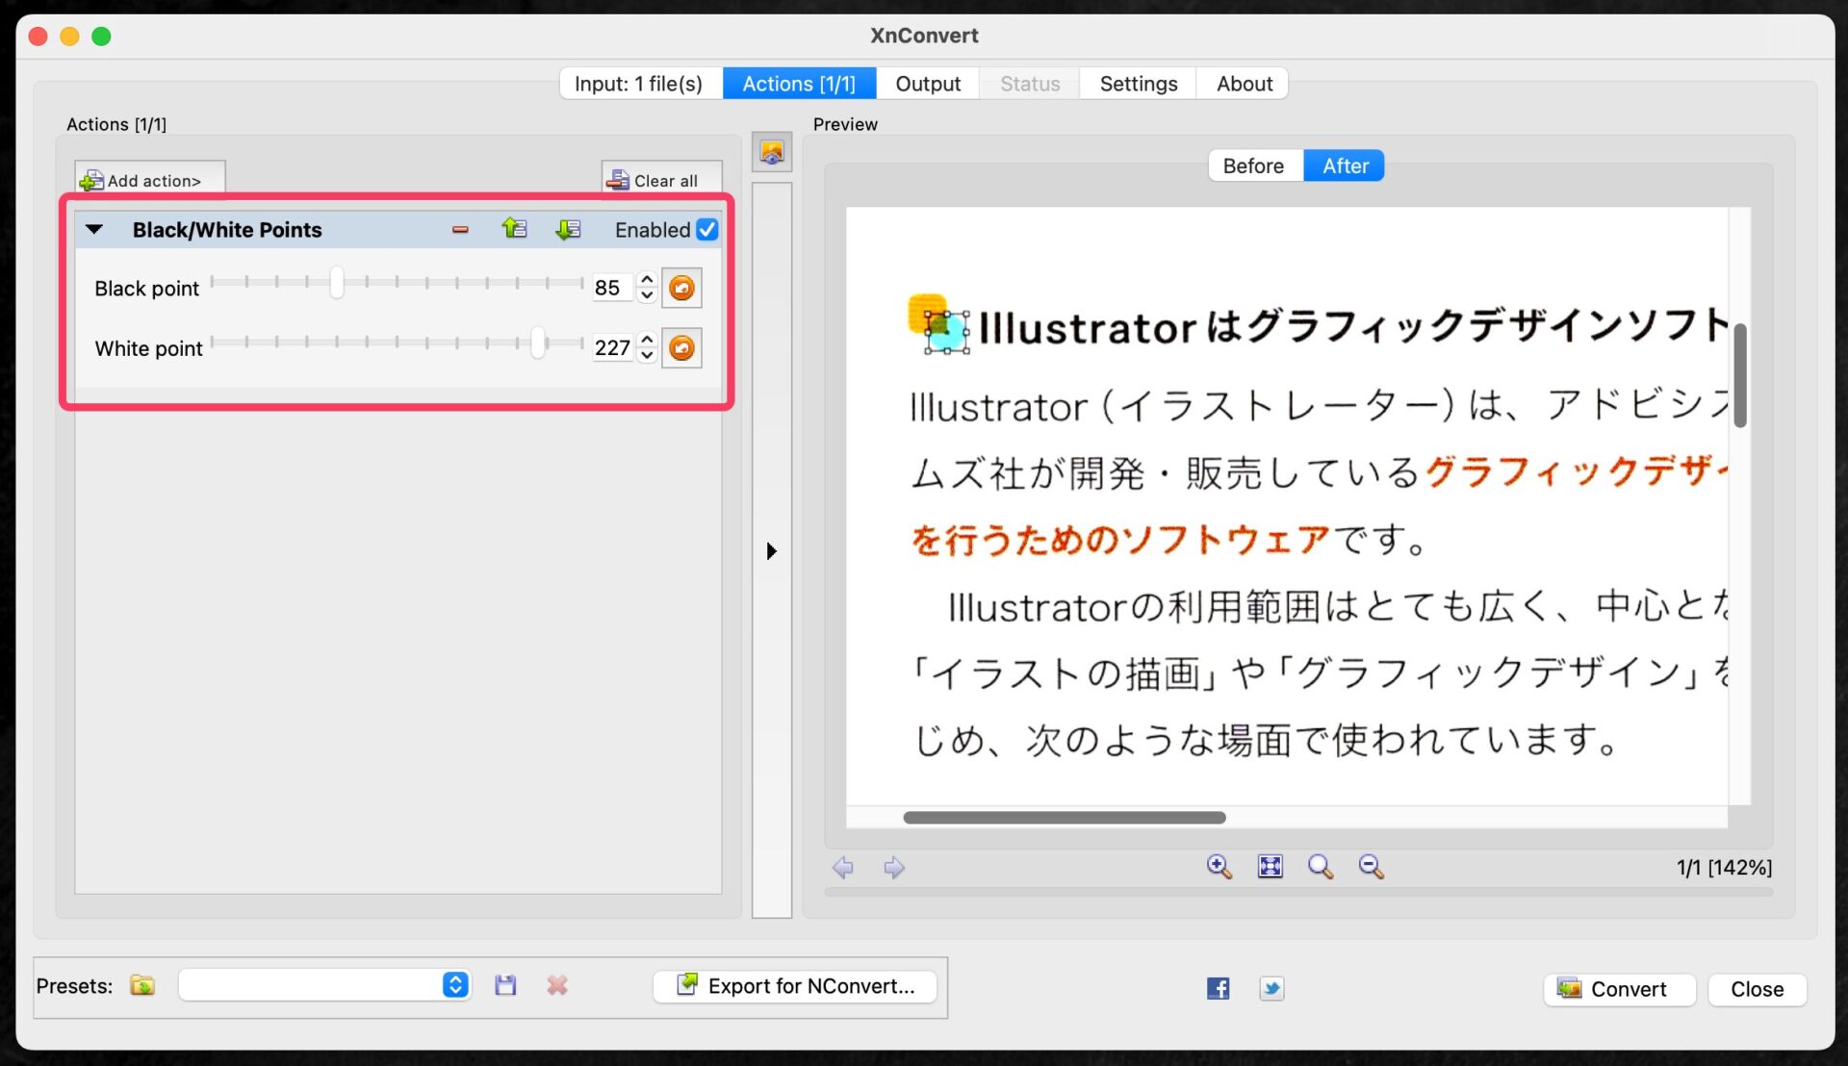Click the Black point slider handle
Screen dimensions: 1848x1066
(x=337, y=283)
